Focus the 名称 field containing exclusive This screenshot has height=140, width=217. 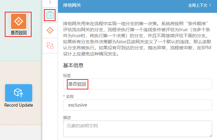click(138, 105)
